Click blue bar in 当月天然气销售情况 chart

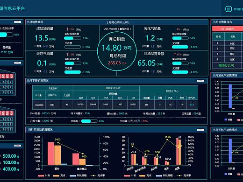point(230,151)
